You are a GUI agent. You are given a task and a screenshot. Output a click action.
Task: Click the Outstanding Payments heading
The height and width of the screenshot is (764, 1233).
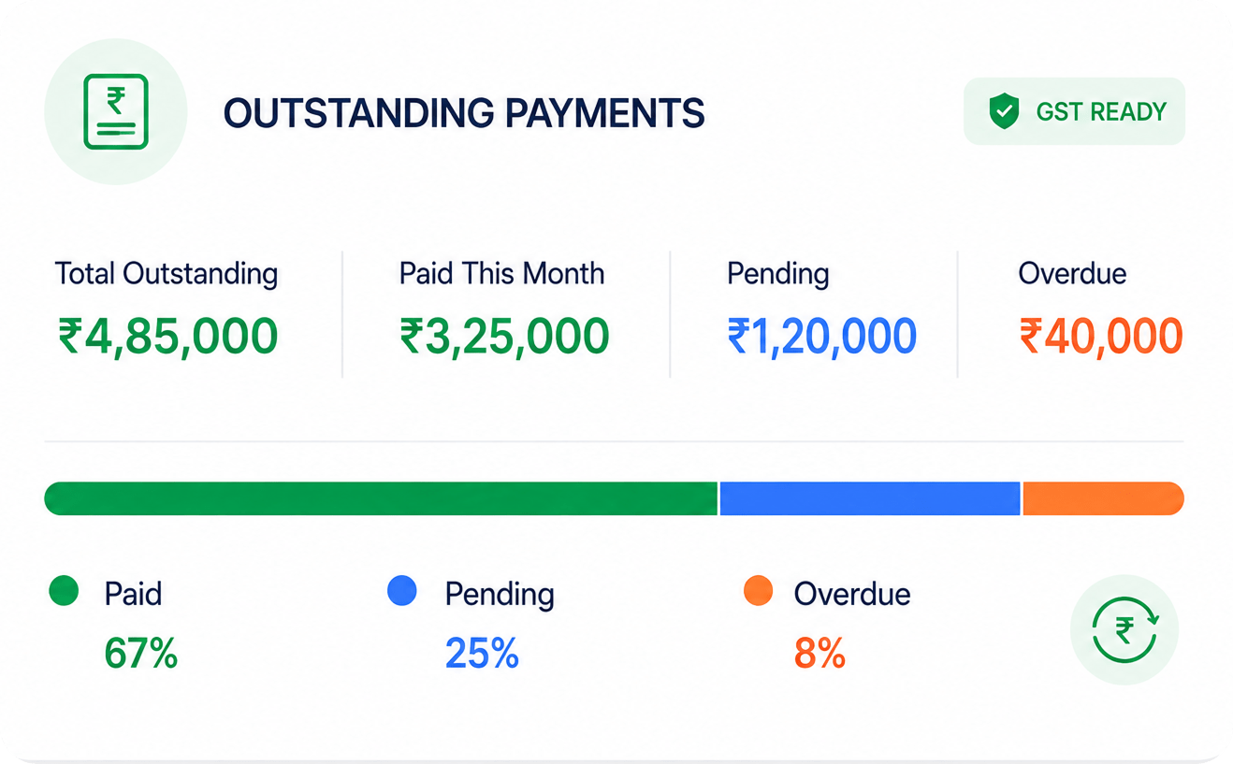[464, 112]
